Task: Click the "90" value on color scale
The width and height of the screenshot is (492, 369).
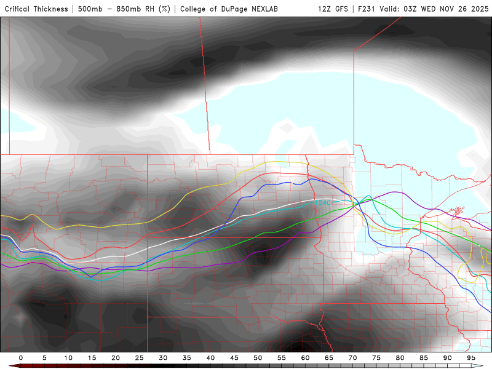Action: coord(448,358)
